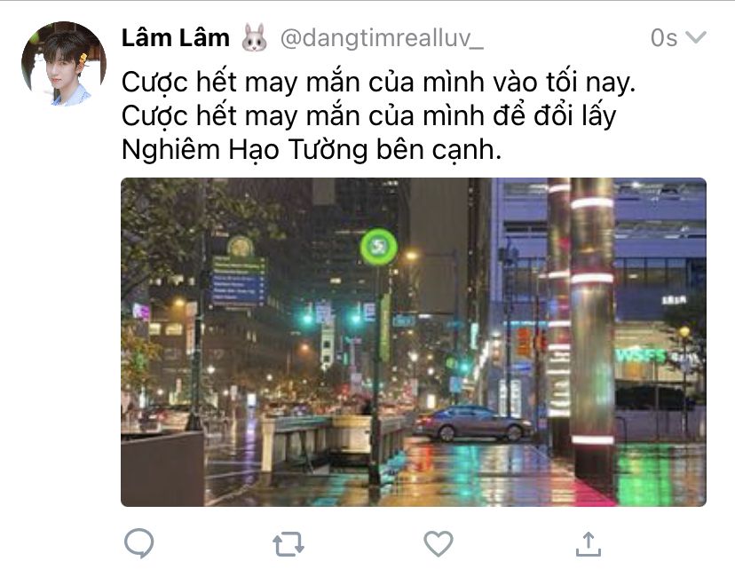Image resolution: width=735 pixels, height=577 pixels.
Task: Tap the green traffic lights in the photo
Action: point(331,320)
